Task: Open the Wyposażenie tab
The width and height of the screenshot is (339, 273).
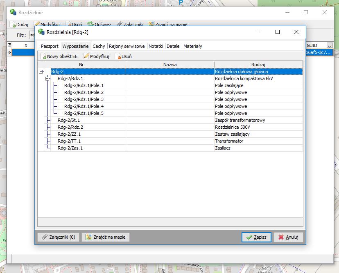Action: coord(75,46)
